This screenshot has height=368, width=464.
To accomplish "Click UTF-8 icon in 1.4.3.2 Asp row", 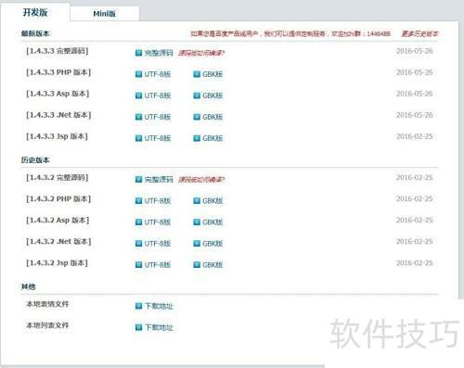I will (x=138, y=222).
